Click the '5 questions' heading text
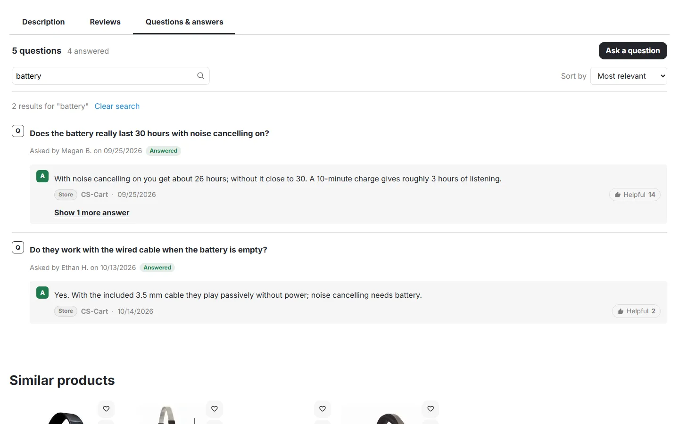Image resolution: width=679 pixels, height=424 pixels. pyautogui.click(x=37, y=50)
